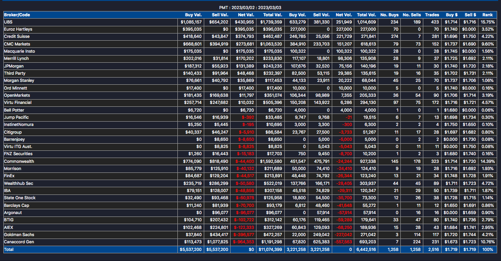Click the Sell $ column header
Viewport: 501px width, 261px height.
click(470, 15)
